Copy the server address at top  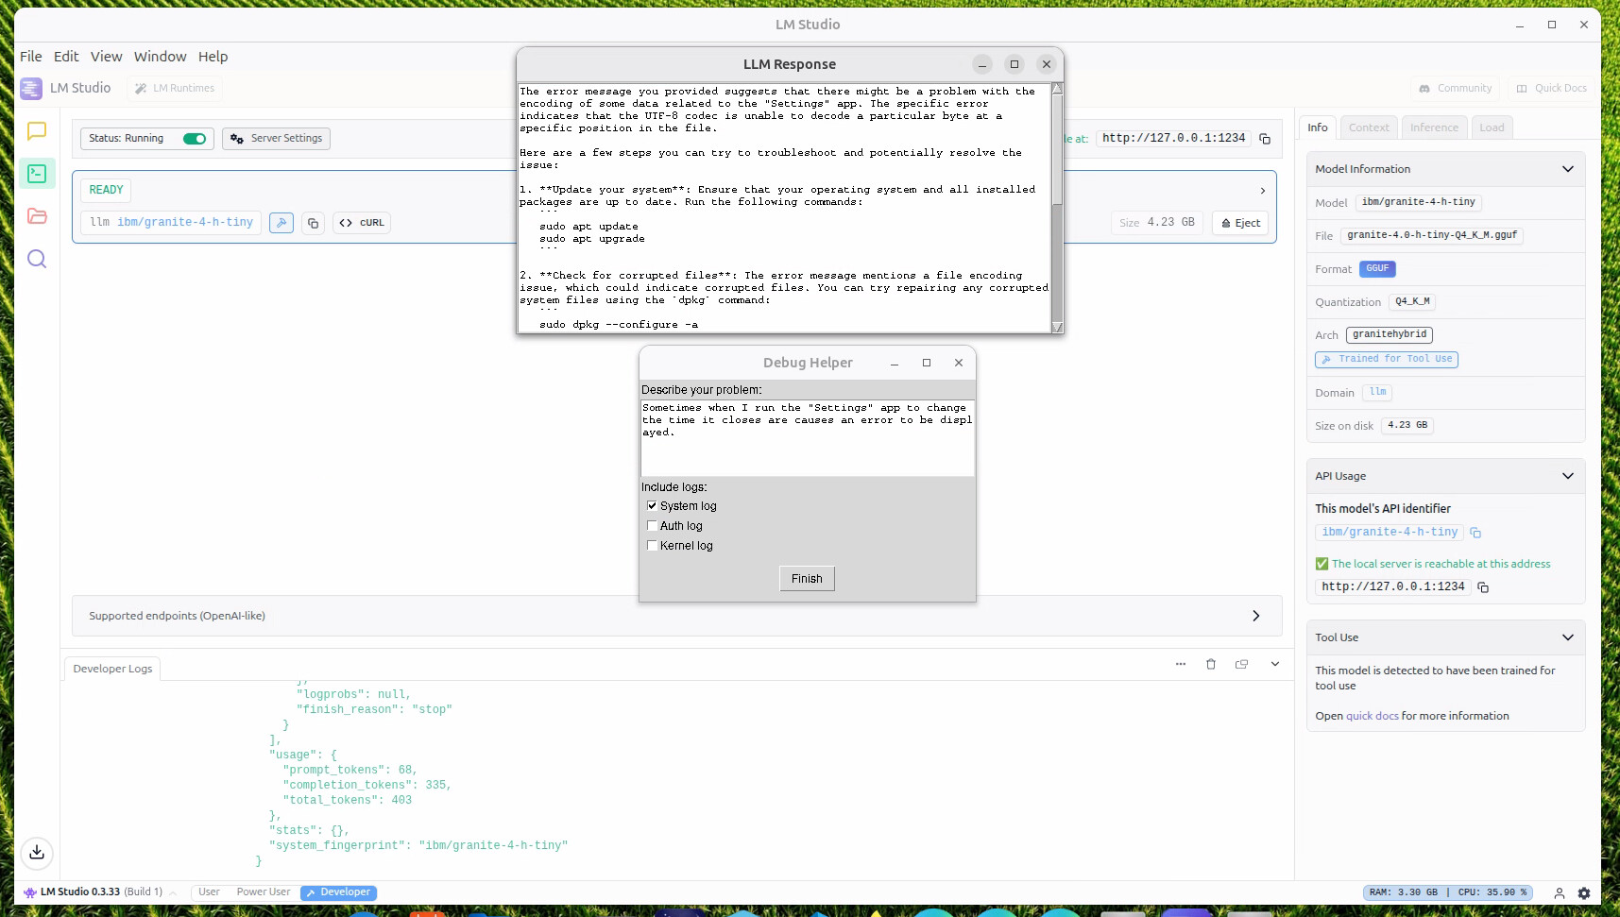pos(1265,139)
